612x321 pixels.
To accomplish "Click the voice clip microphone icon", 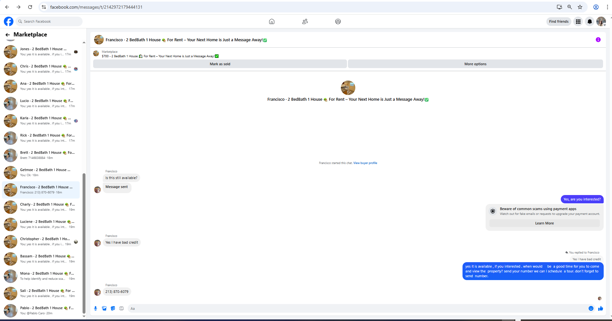I will [95, 308].
